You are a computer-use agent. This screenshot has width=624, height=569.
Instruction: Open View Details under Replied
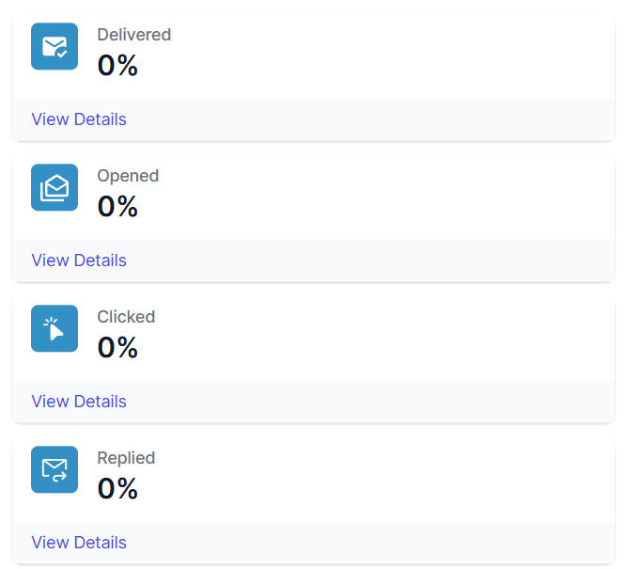point(79,543)
